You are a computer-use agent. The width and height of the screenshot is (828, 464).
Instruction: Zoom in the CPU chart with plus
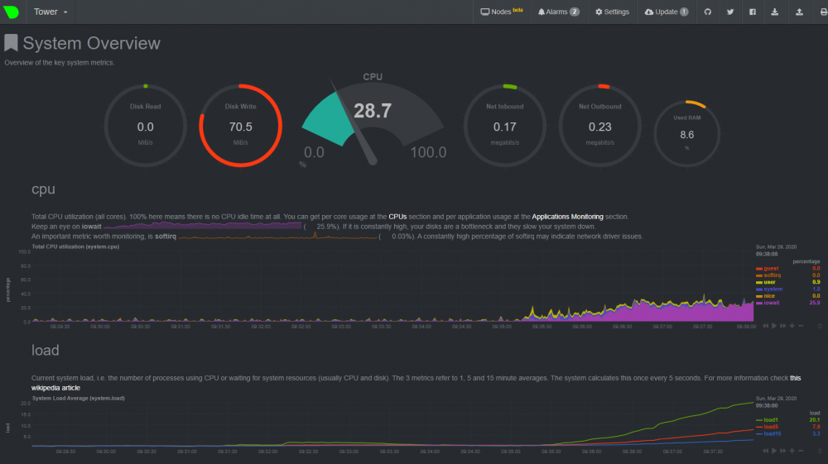792,326
